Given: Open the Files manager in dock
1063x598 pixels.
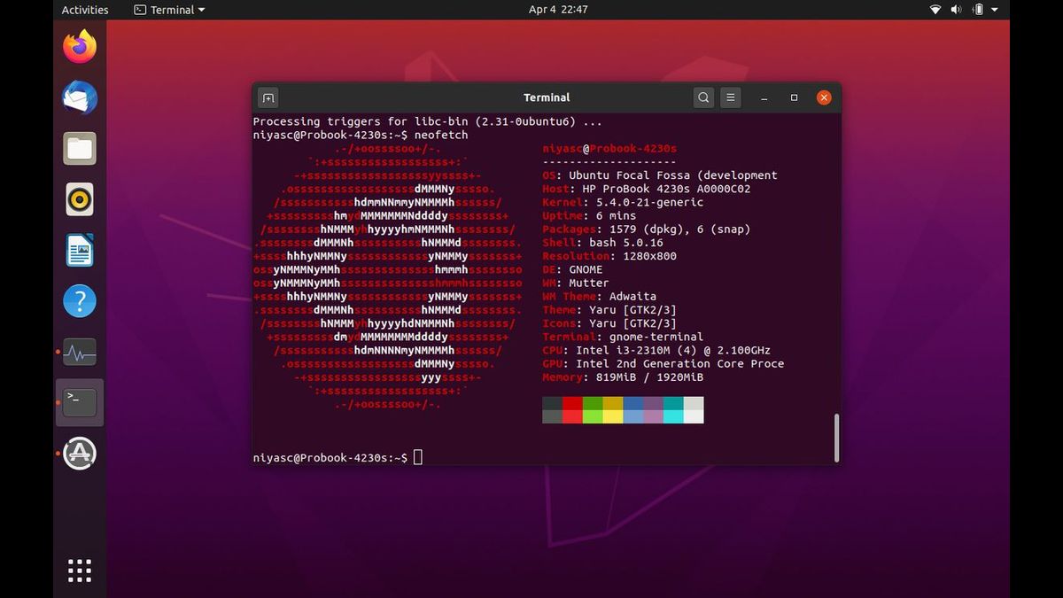Looking at the screenshot, I should [x=80, y=149].
